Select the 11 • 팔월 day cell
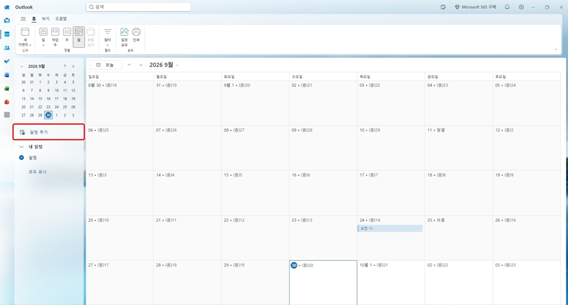This screenshot has width=568, height=305. coord(459,148)
